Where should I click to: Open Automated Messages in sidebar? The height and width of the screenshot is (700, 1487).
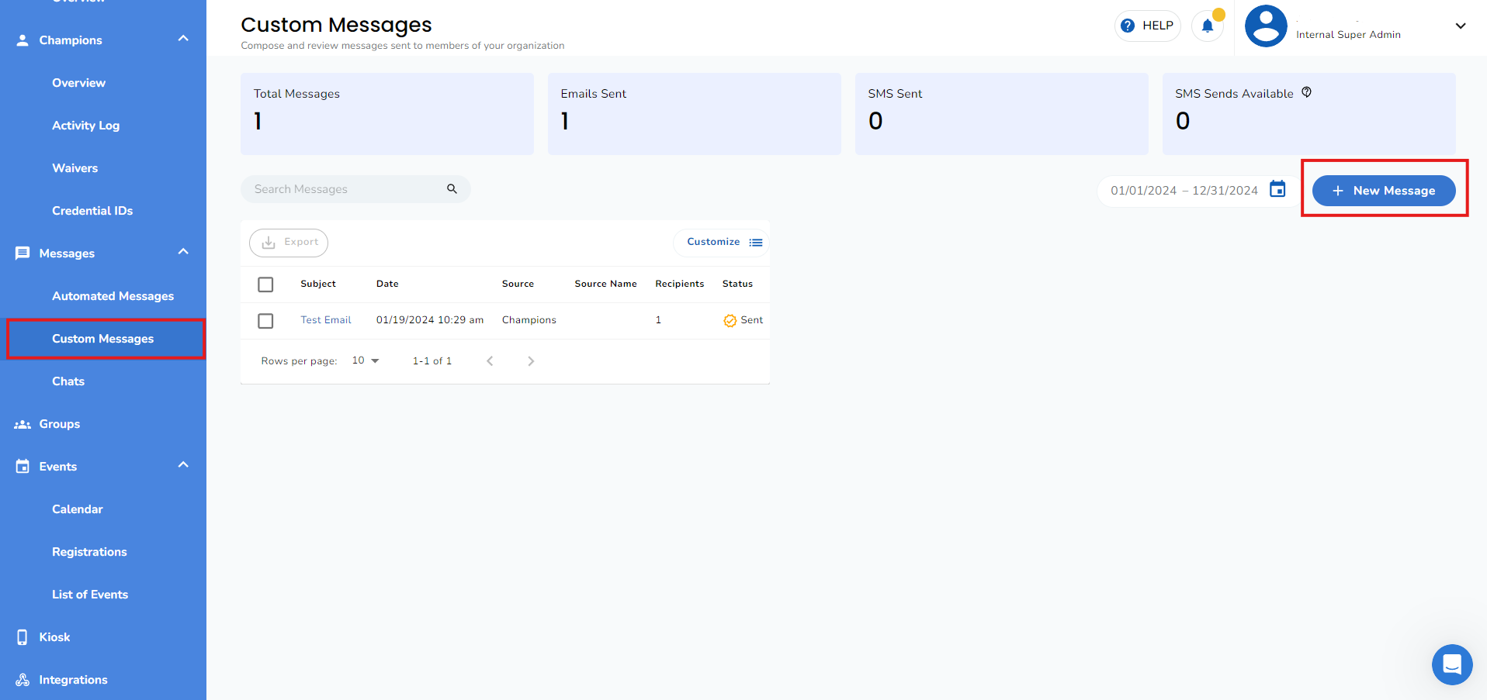point(113,296)
